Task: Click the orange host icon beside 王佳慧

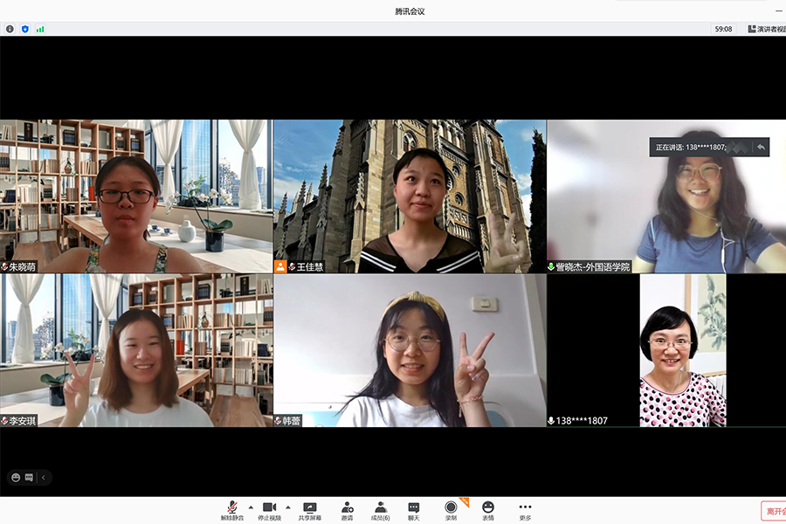Action: click(x=280, y=266)
